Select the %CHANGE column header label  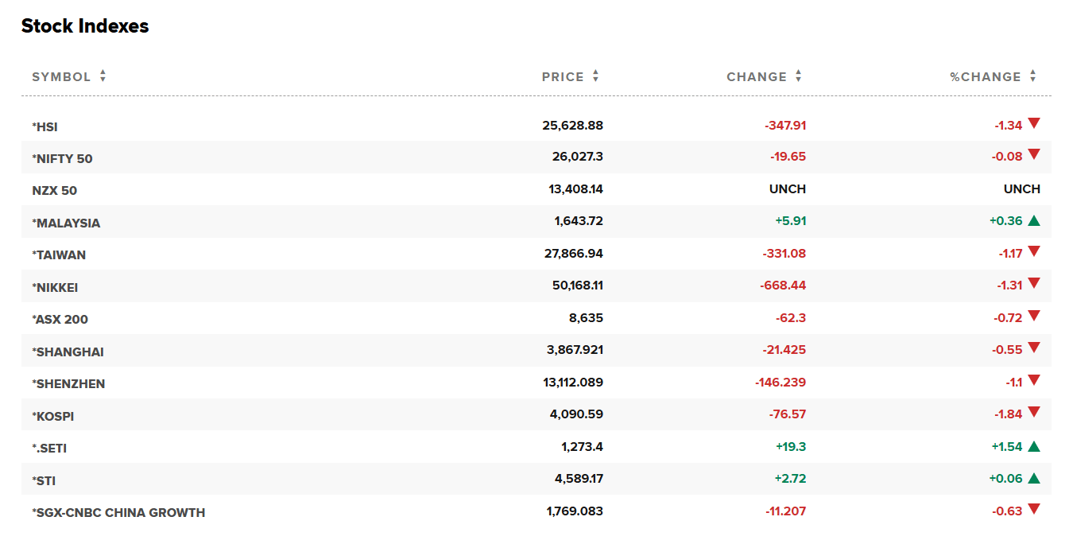pos(985,77)
